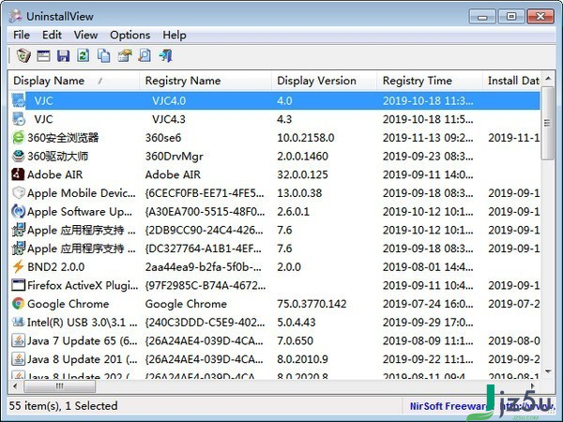Select the BND2 2.0.0 entry name
Viewport: 563px width, 422px height.
[56, 267]
